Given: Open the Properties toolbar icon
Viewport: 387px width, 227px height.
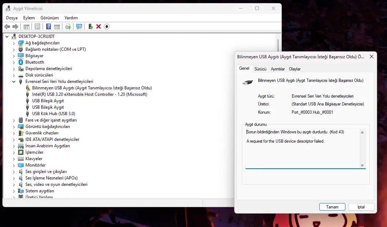Looking at the screenshot, I should tap(37, 26).
